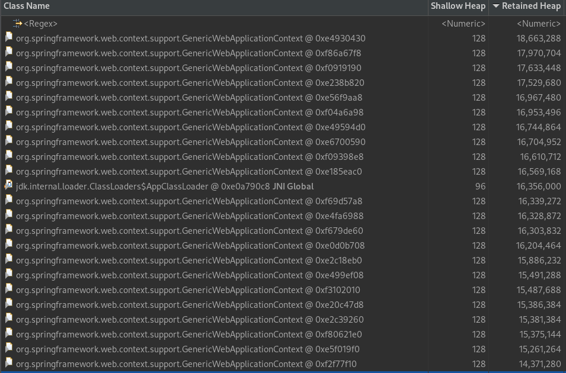This screenshot has height=373, width=566.
Task: Toggle the Retained Heap sort arrow
Action: pyautogui.click(x=496, y=6)
